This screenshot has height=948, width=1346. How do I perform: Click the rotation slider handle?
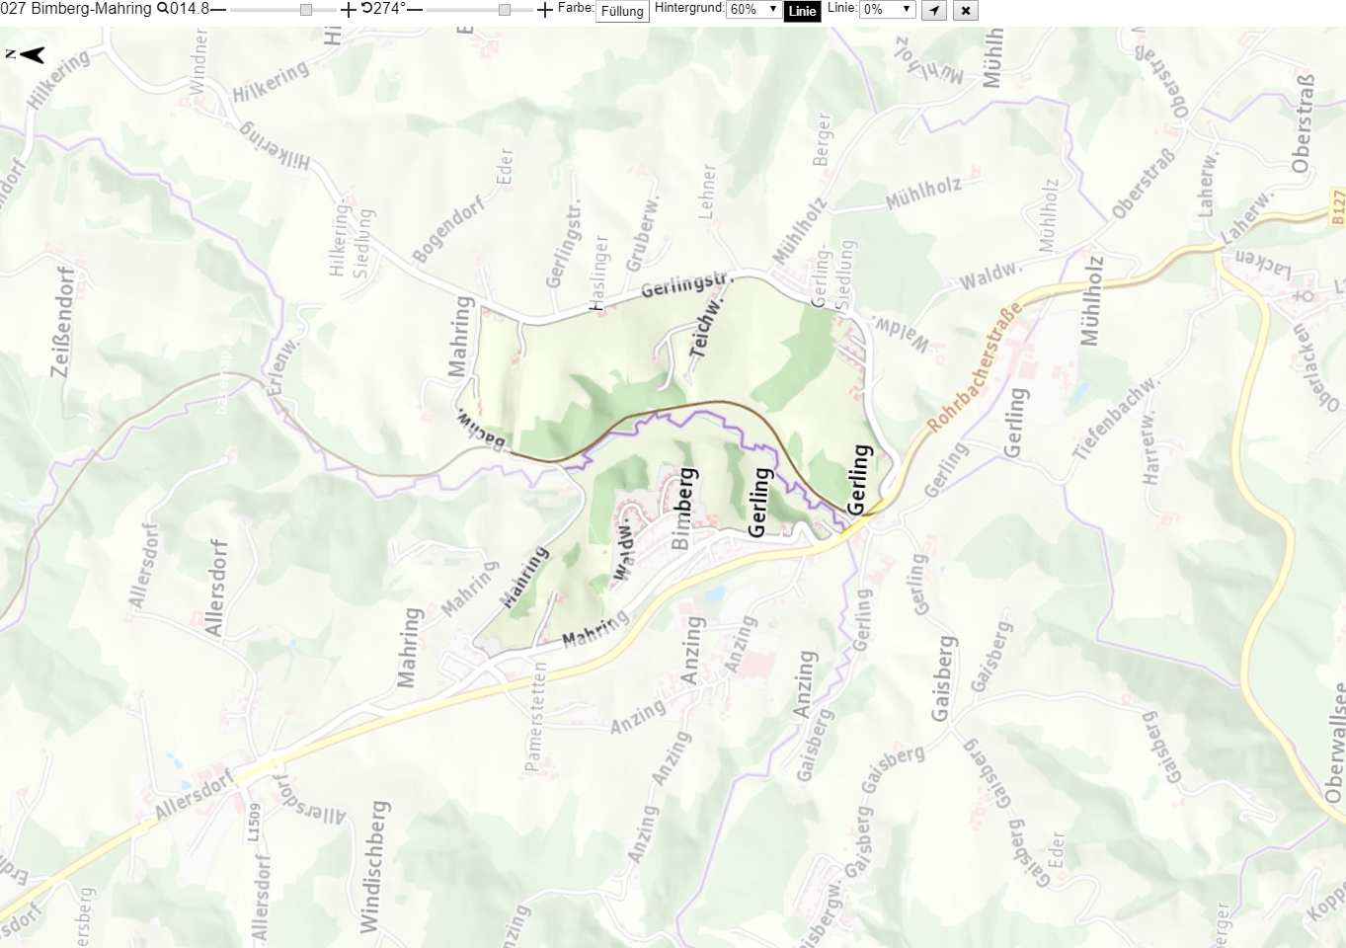pyautogui.click(x=505, y=10)
